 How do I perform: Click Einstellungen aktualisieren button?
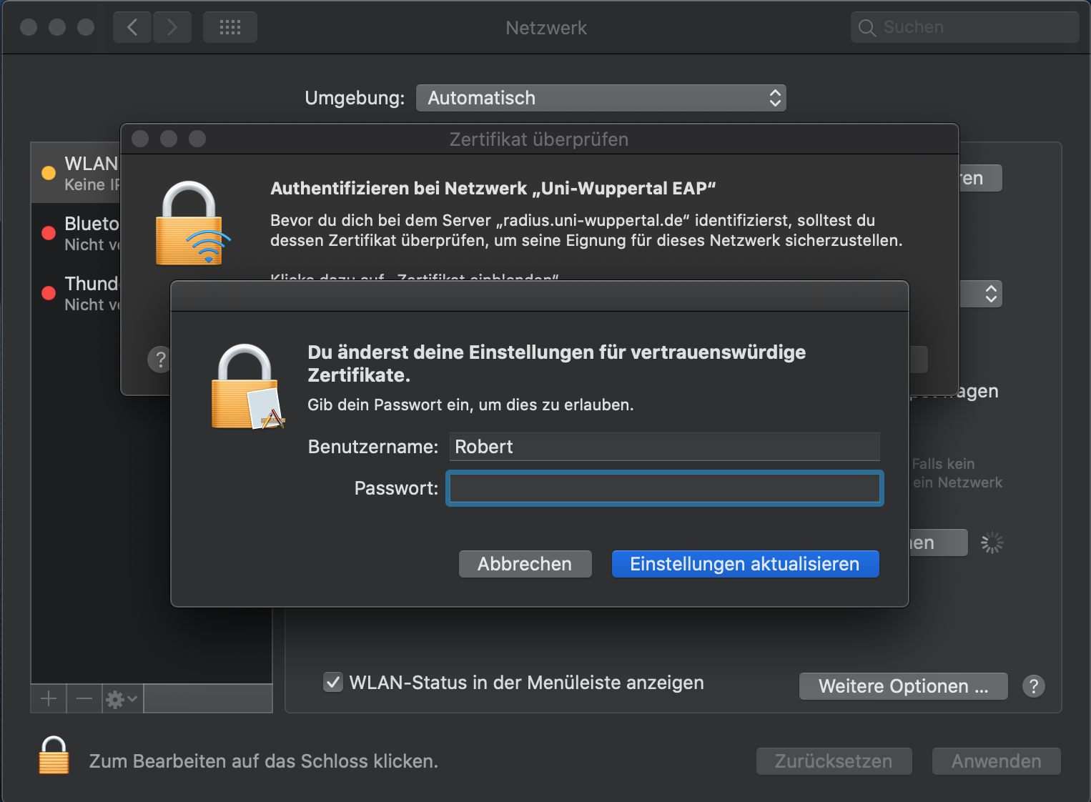[x=745, y=564]
